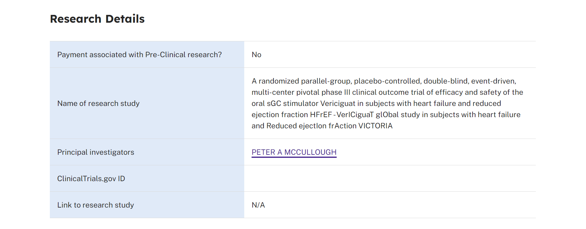Click the word Details in the heading

(x=125, y=19)
